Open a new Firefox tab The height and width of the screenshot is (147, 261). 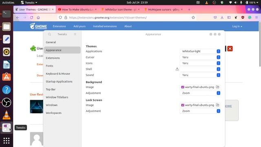(189, 9)
